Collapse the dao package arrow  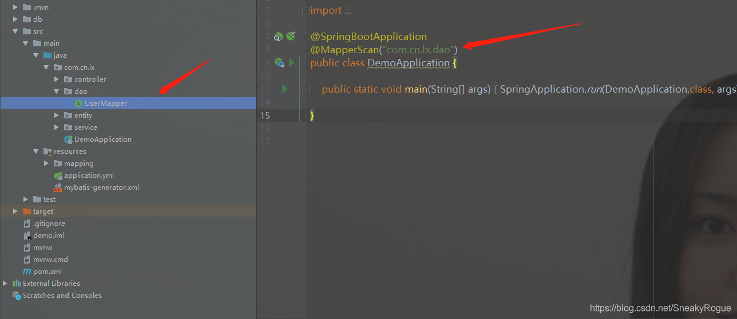(57, 91)
